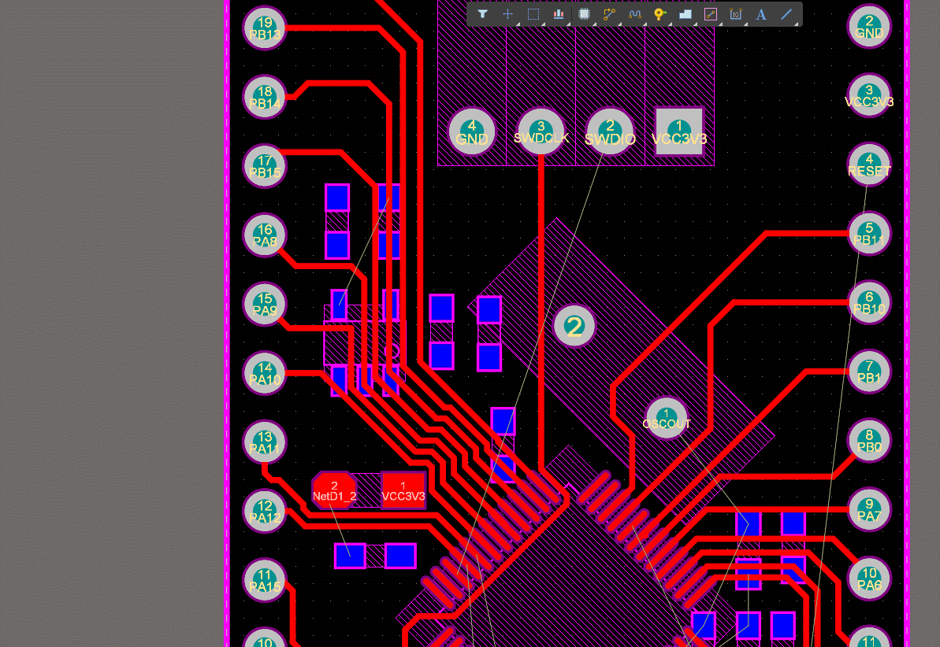Select pad 12 PA12

tap(265, 511)
